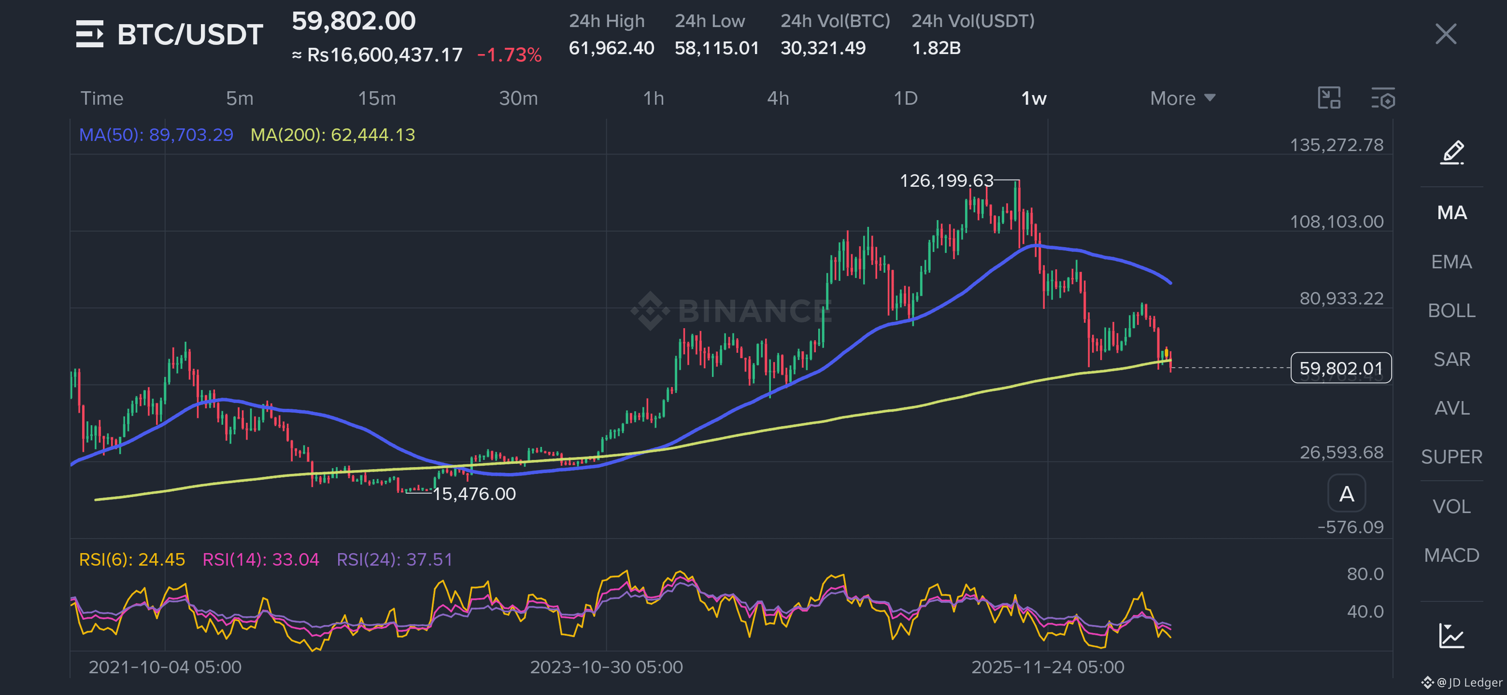Toggle the VOL sub-indicator

(x=1452, y=507)
